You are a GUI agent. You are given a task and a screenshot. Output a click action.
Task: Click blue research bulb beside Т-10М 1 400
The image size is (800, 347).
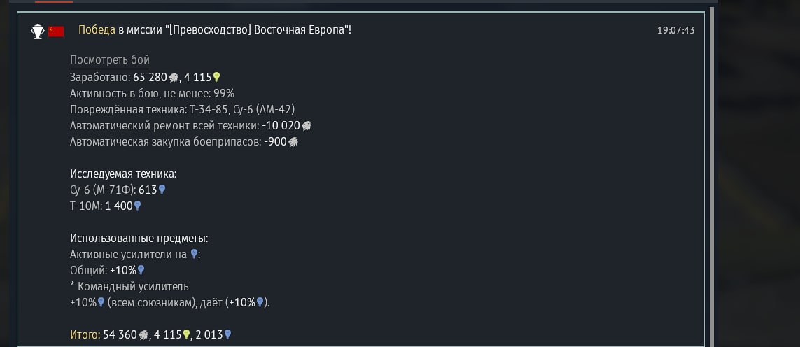138,206
